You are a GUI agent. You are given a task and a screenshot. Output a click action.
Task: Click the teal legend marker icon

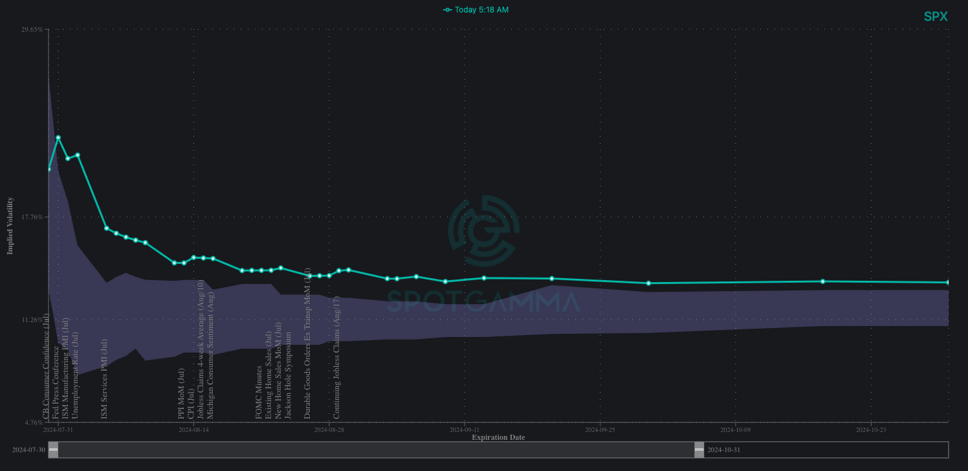447,10
